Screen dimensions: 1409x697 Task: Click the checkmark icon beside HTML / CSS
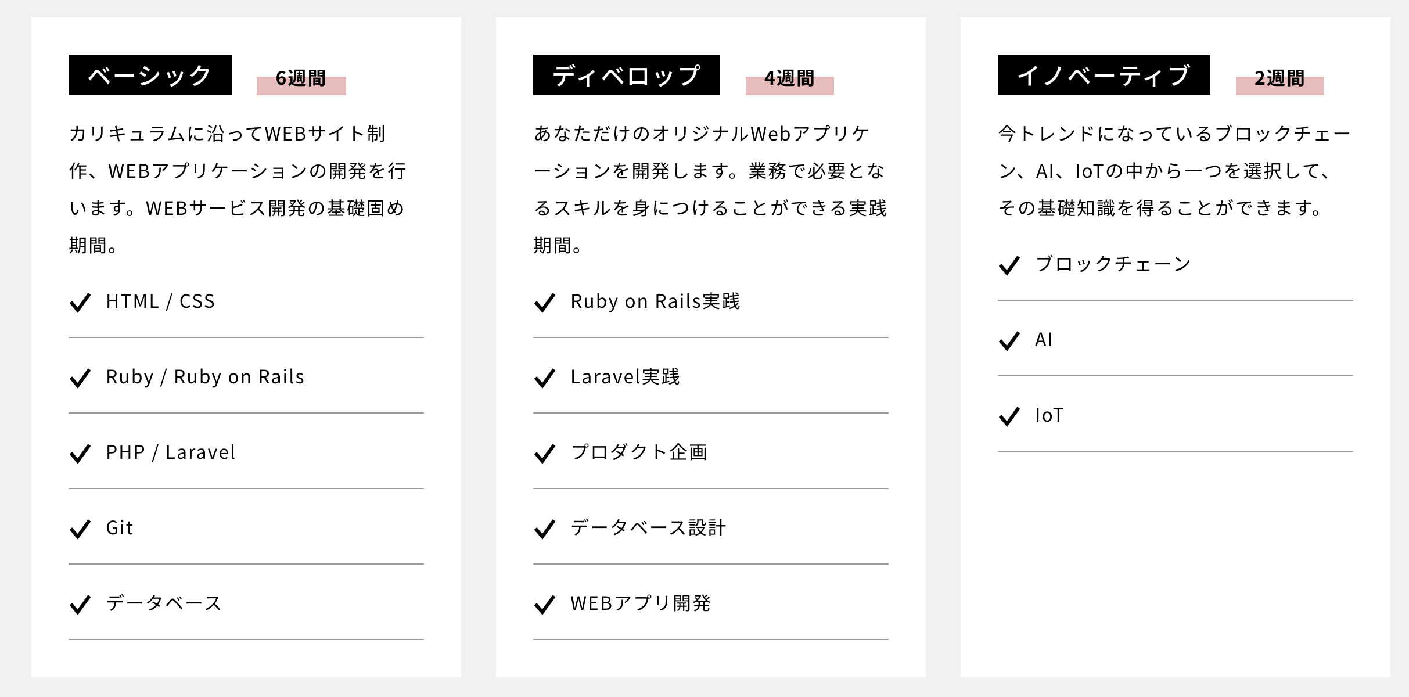tap(80, 303)
